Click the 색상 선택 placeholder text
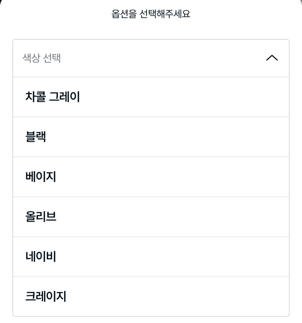Viewport: 302px width, 323px height. (42, 58)
